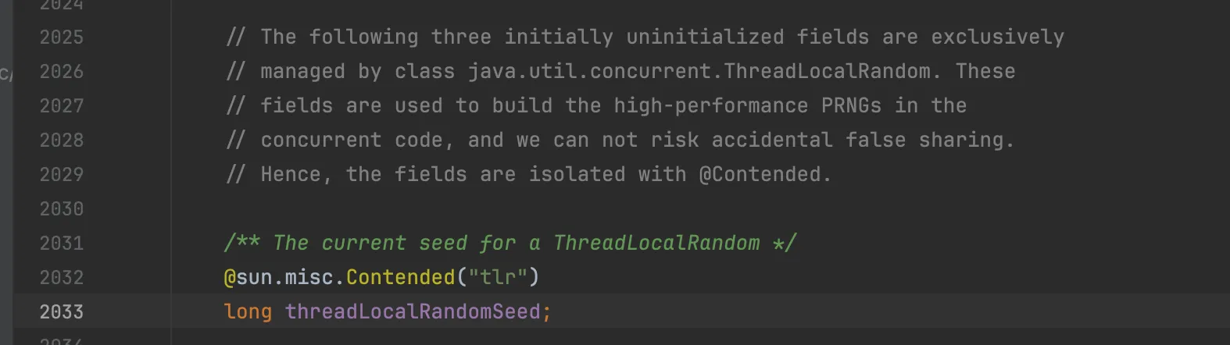Viewport: 1230px width, 345px height.
Task: Click the long keyword on line 2033
Action: (248, 312)
